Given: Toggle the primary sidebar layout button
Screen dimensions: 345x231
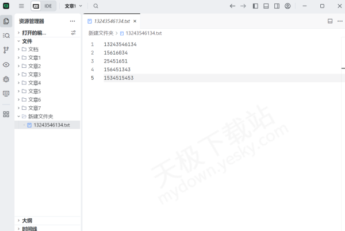Looking at the screenshot, I should coord(255,6).
